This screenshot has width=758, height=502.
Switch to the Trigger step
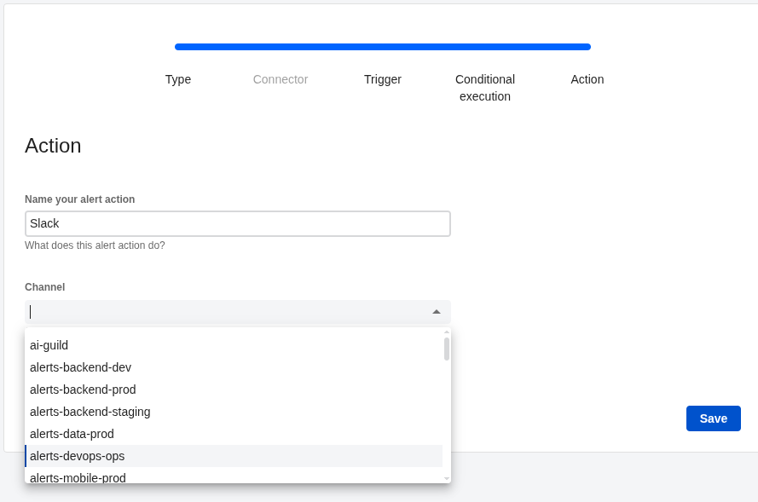click(x=383, y=79)
